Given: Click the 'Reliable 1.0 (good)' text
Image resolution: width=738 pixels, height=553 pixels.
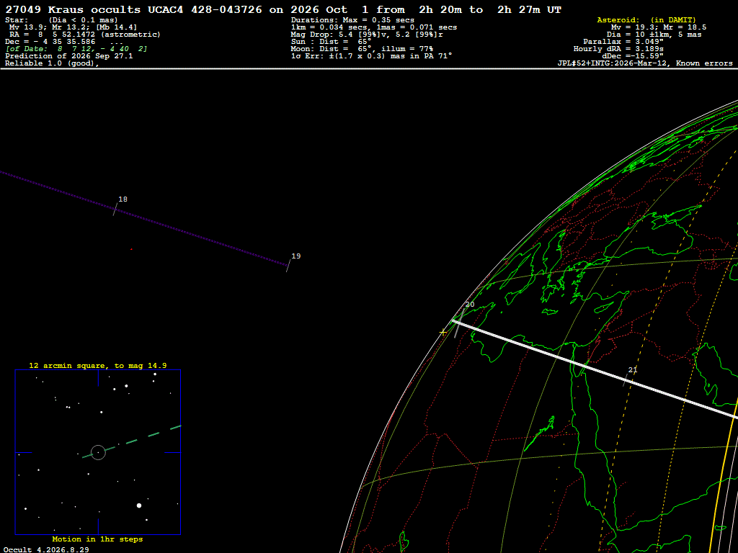Looking at the screenshot, I should 52,63.
